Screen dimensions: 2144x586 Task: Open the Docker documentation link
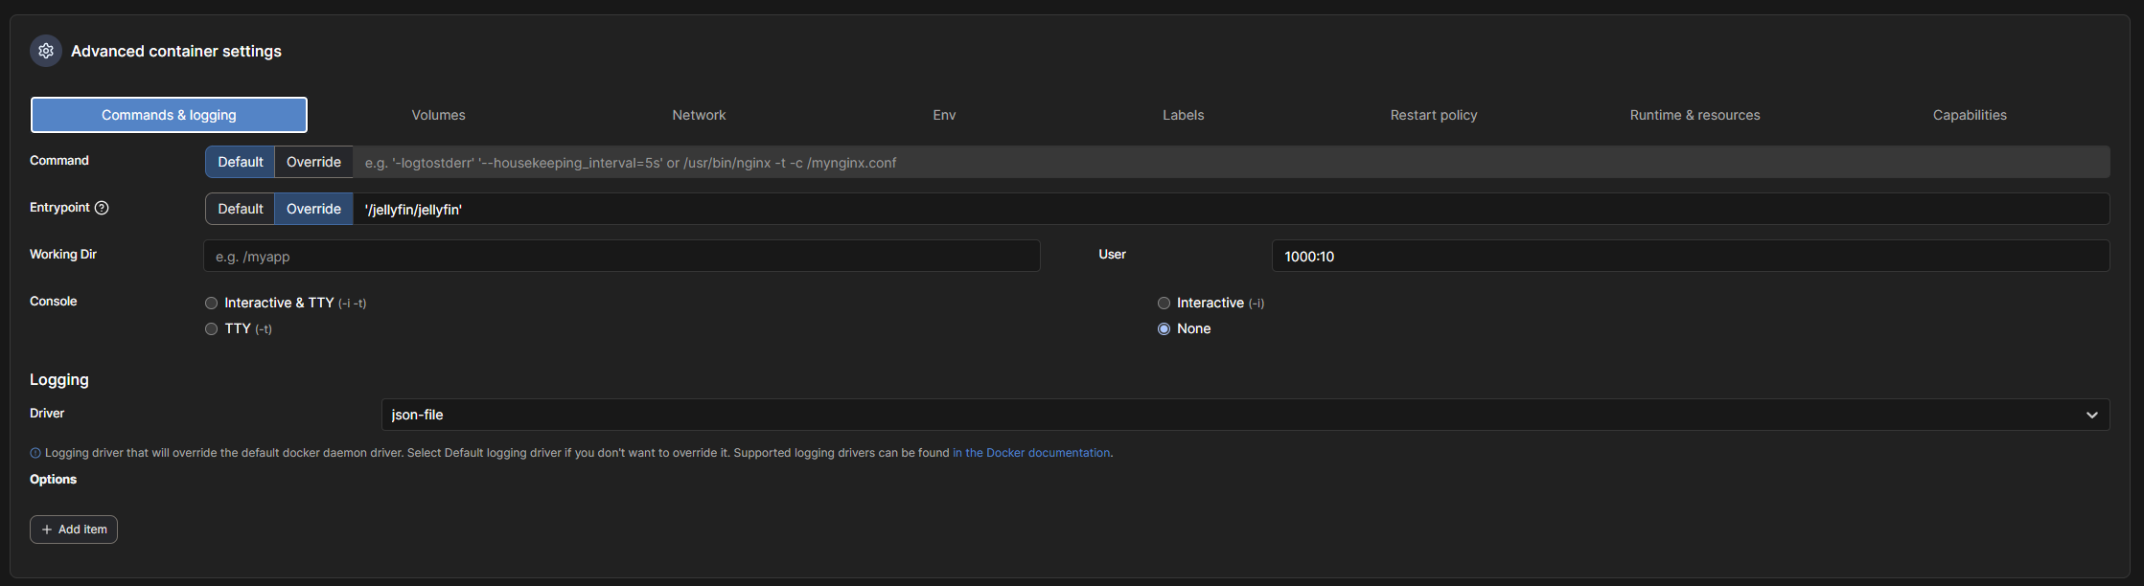click(1031, 453)
